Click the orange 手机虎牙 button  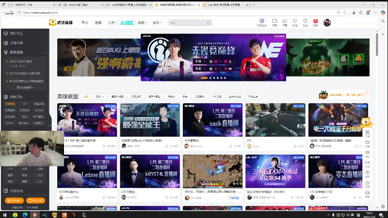[15, 201]
